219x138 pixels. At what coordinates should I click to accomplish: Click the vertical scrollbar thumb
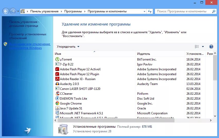click(x=215, y=68)
